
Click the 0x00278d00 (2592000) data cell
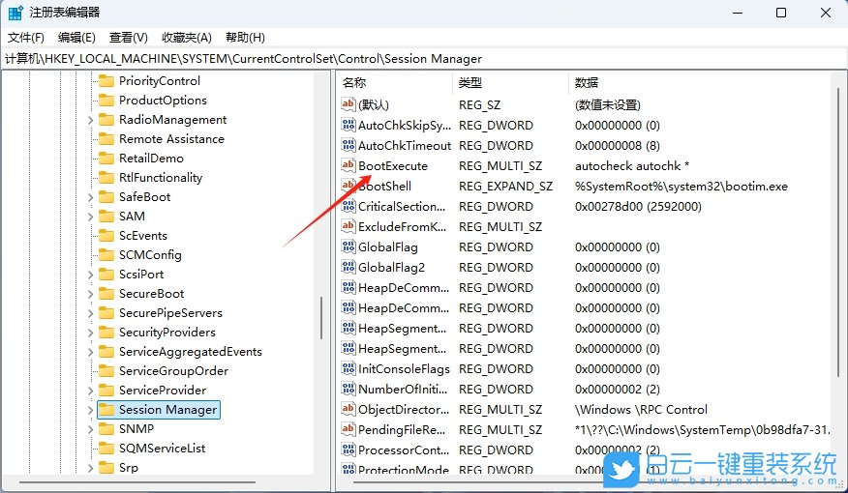[x=638, y=206]
